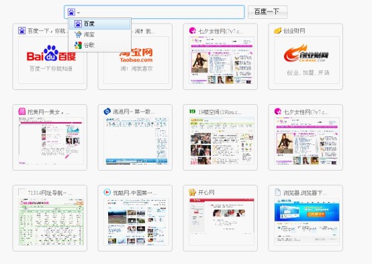Image resolution: width=372 pixels, height=264 pixels.
Task: Open the 泡泡网 page thumbnail
Action: [136, 141]
